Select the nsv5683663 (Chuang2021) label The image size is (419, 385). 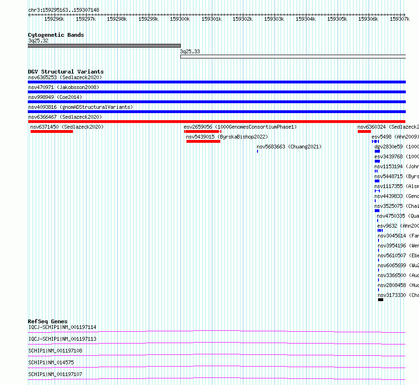(x=289, y=147)
